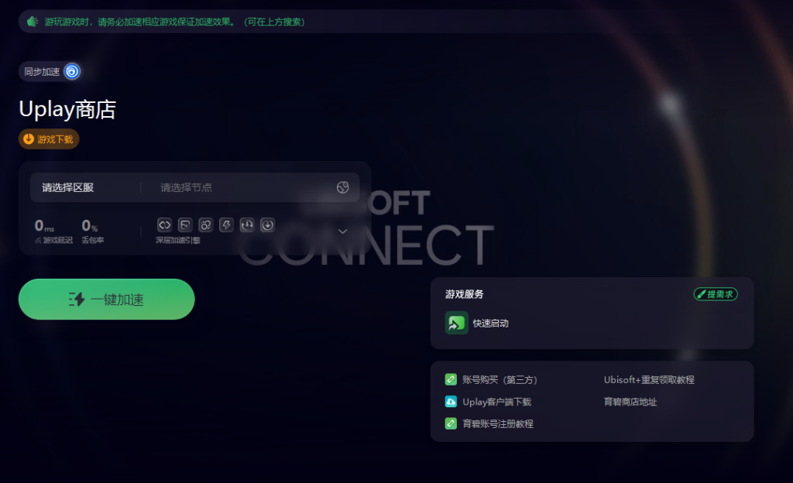Image resolution: width=793 pixels, height=483 pixels.
Task: Click the window-arrow engine icon
Action: coord(185,224)
